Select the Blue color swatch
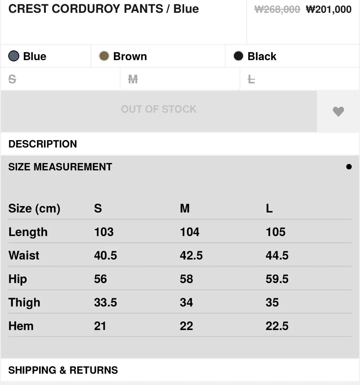 point(14,56)
